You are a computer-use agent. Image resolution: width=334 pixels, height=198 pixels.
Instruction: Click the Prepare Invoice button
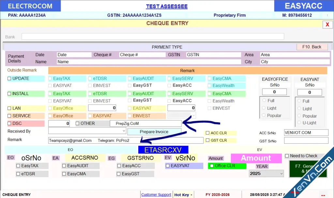(x=154, y=132)
